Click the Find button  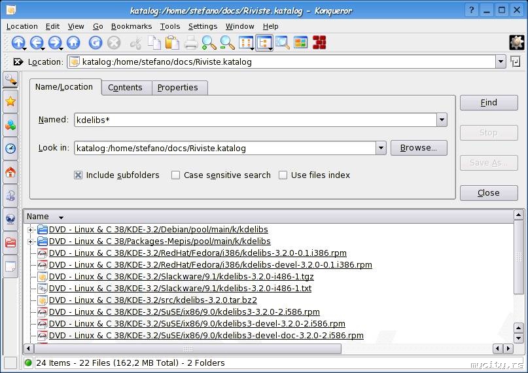(x=489, y=102)
